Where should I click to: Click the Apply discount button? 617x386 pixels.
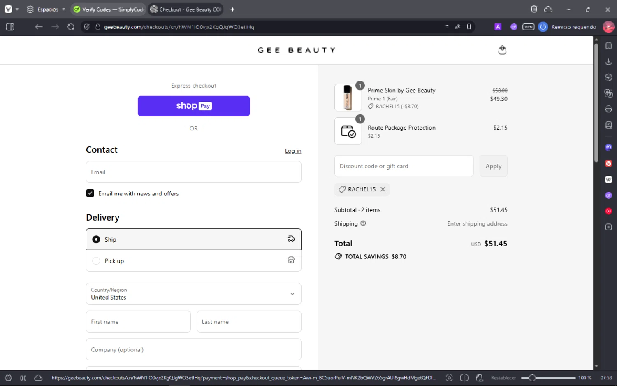(494, 166)
